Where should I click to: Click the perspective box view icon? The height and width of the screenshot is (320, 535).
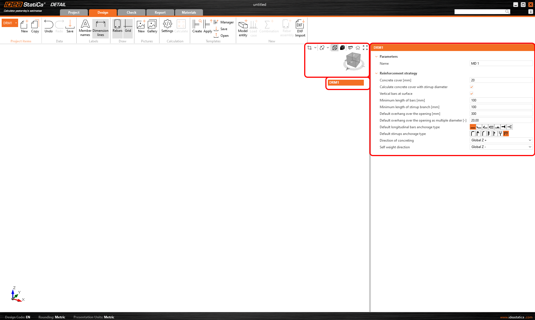point(350,48)
